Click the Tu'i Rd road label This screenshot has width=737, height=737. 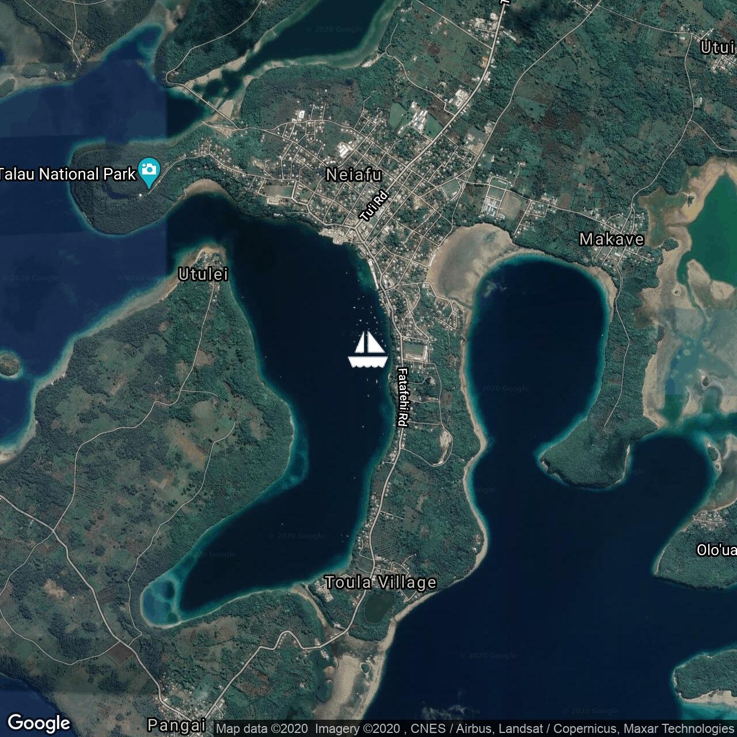click(374, 207)
